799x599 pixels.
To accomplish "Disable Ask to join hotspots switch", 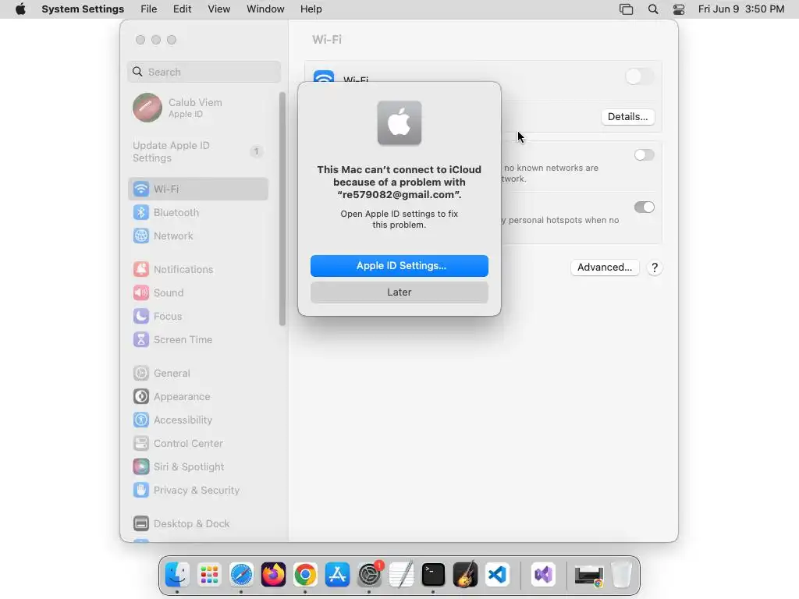I will coord(644,207).
